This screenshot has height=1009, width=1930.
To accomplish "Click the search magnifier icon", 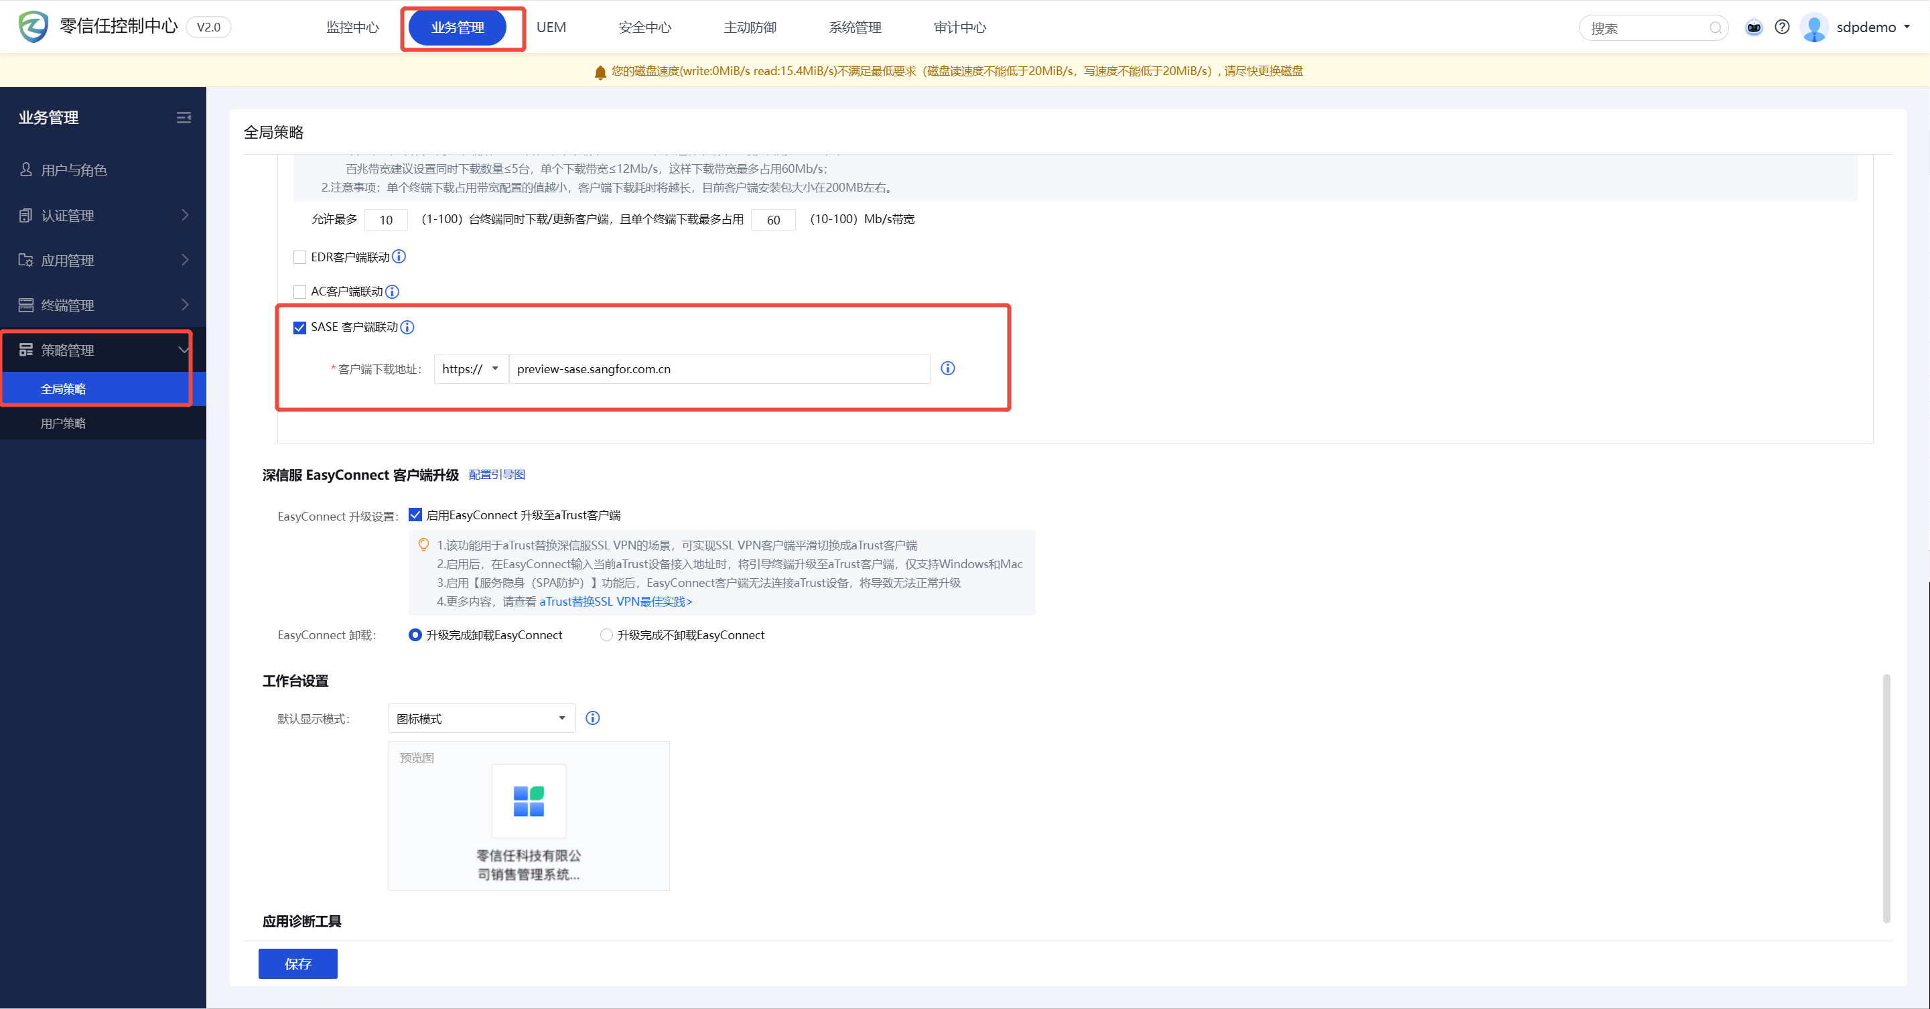I will click(1715, 28).
